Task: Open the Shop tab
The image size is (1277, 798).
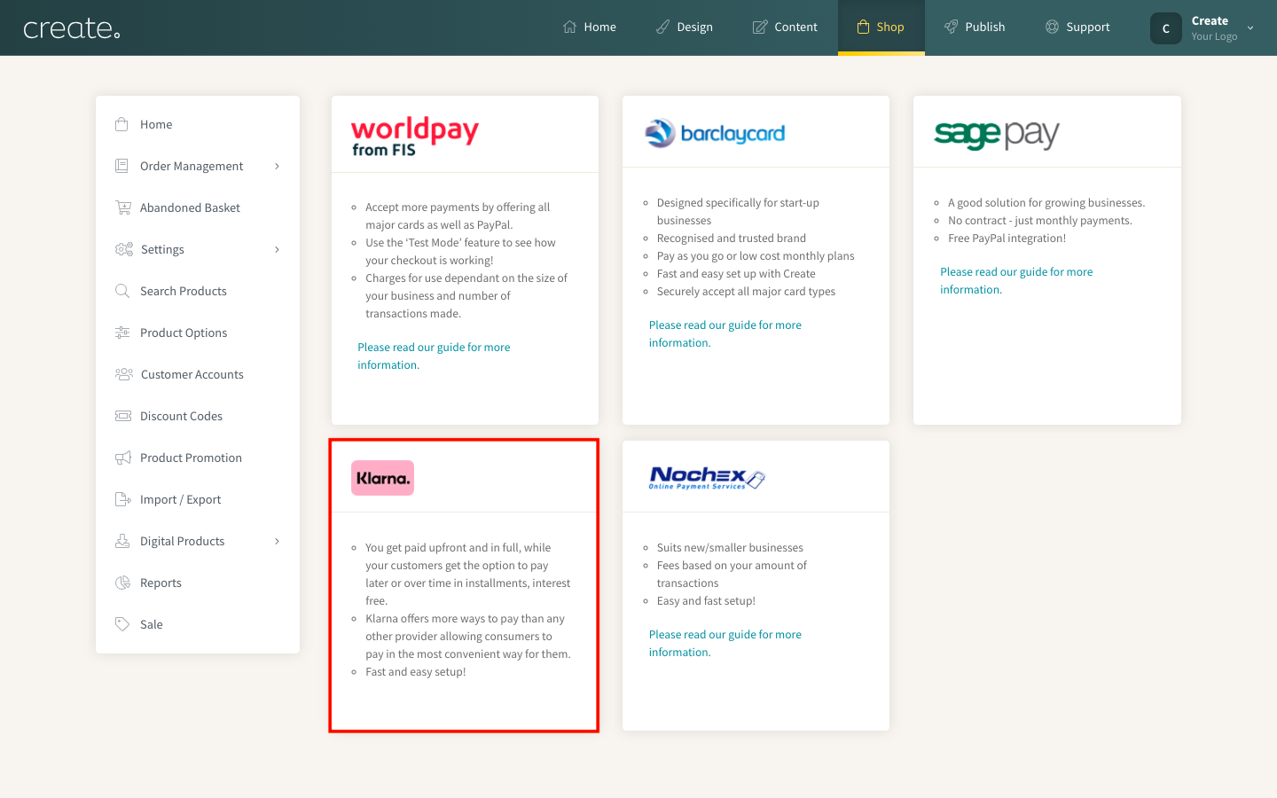Action: tap(881, 27)
